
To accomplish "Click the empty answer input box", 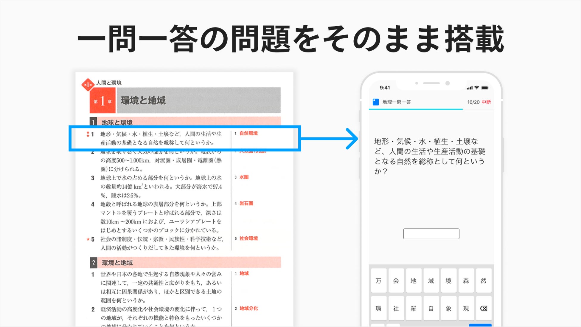I will click(431, 234).
